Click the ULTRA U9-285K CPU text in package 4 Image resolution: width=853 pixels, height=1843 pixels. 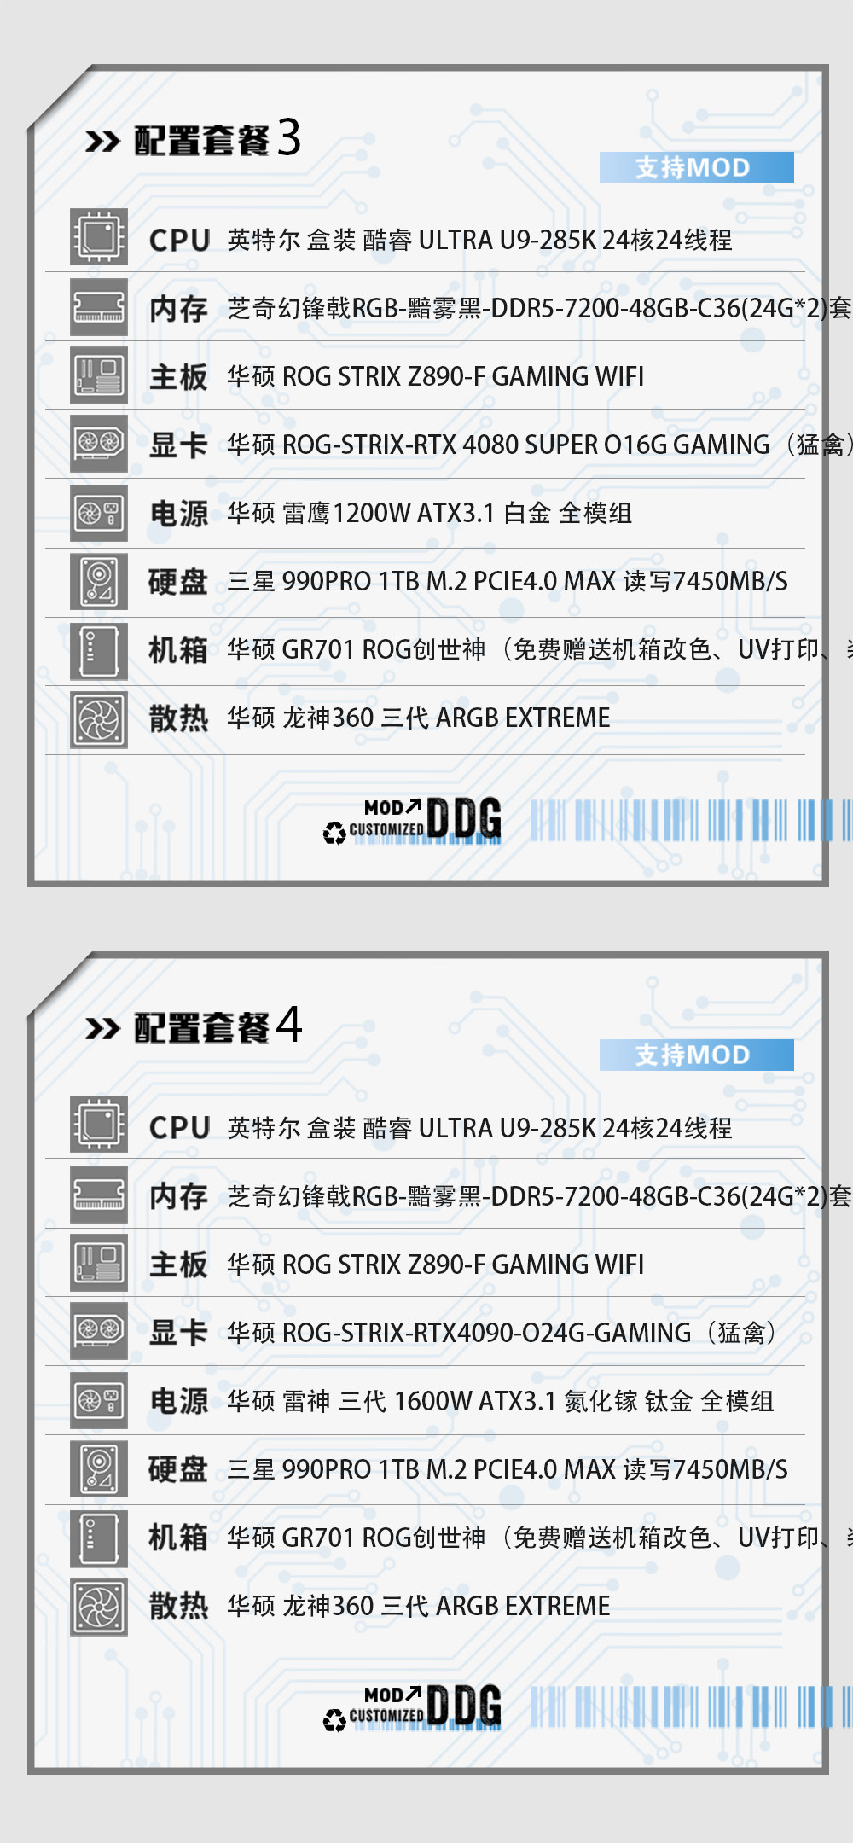tap(479, 1128)
